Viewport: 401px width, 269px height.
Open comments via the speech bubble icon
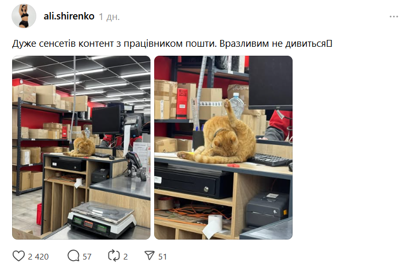(73, 256)
